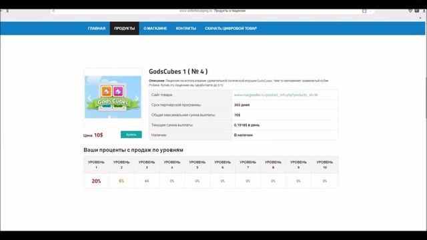427x240 pixels.
Task: Open the product site link in table
Action: click(276, 95)
